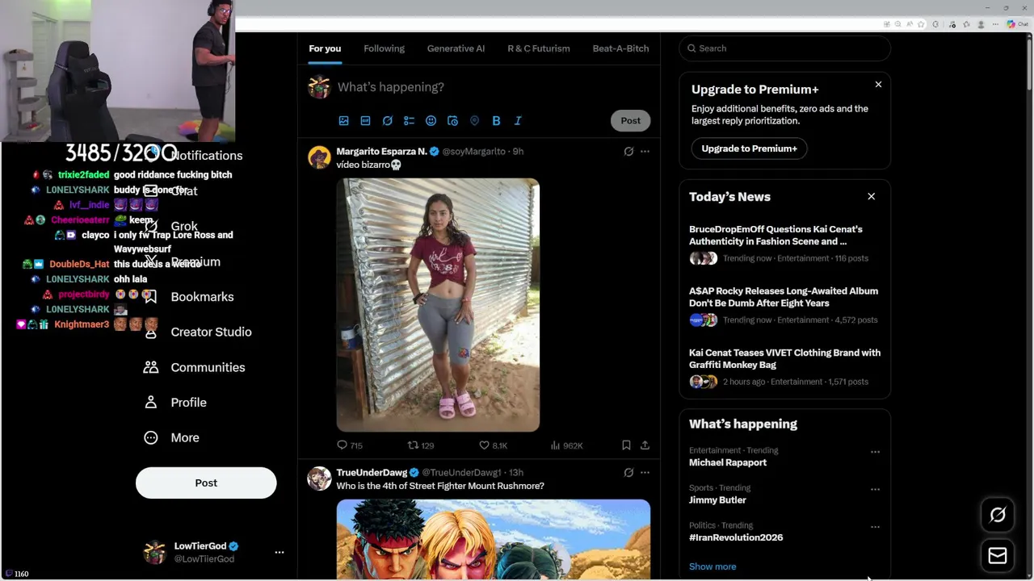Click the composer Post button
The height and width of the screenshot is (581, 1034).
pyautogui.click(x=630, y=121)
